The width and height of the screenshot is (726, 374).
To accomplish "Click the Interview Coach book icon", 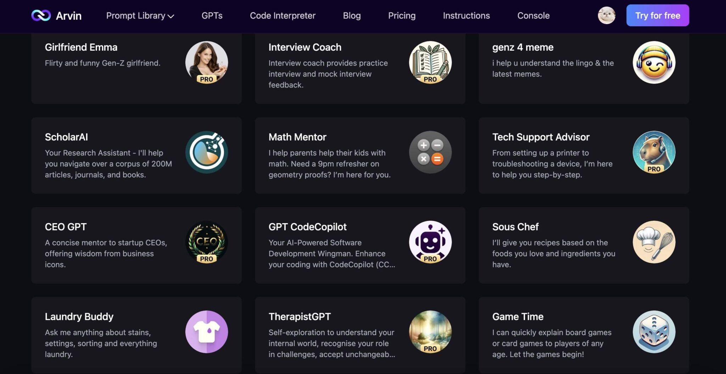I will coord(430,62).
